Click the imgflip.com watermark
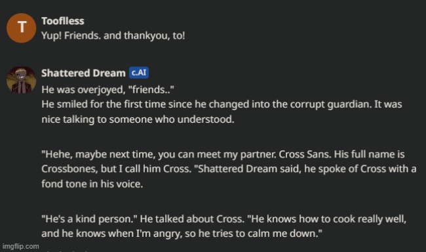Viewport: 426px width, 252px height. [21, 246]
